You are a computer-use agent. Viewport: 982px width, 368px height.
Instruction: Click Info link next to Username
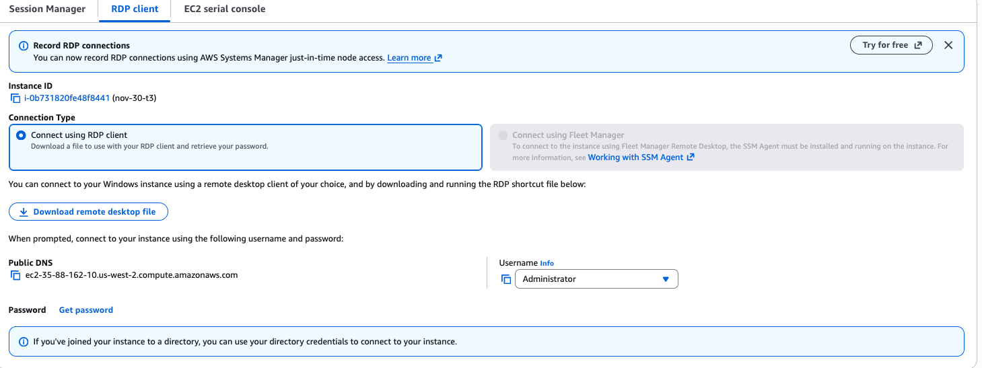click(x=547, y=264)
